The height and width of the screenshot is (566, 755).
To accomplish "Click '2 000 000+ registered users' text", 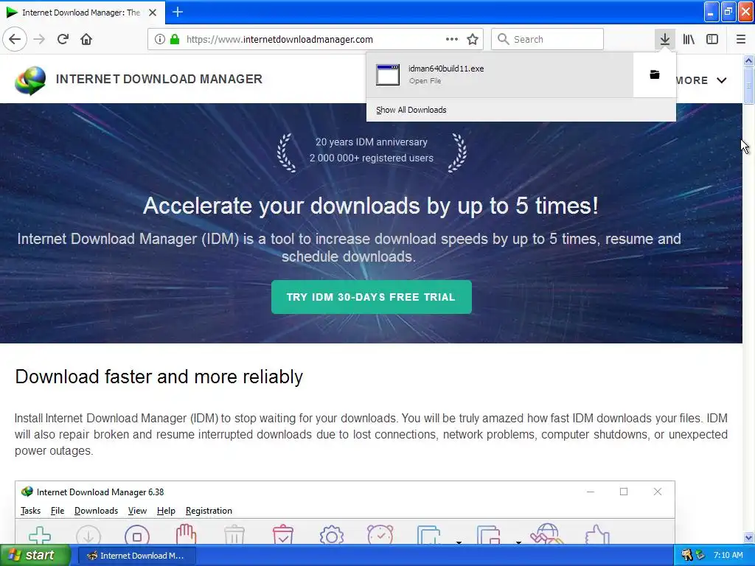I will [372, 158].
